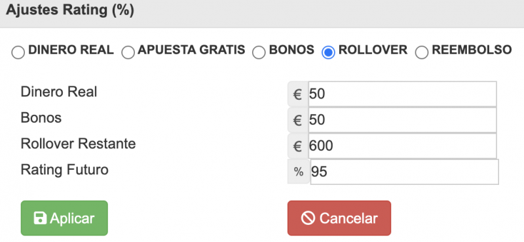The height and width of the screenshot is (242, 524).
Task: Choose the BONOS radio button
Action: (x=259, y=52)
